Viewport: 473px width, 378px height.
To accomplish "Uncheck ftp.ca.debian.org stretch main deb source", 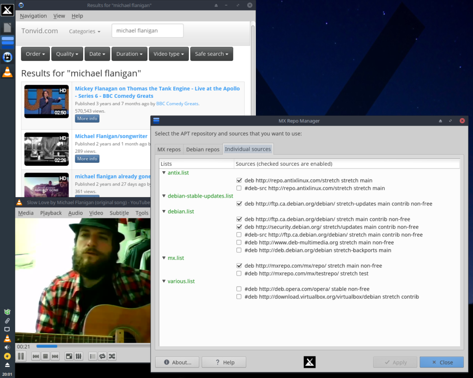I will tap(239, 219).
